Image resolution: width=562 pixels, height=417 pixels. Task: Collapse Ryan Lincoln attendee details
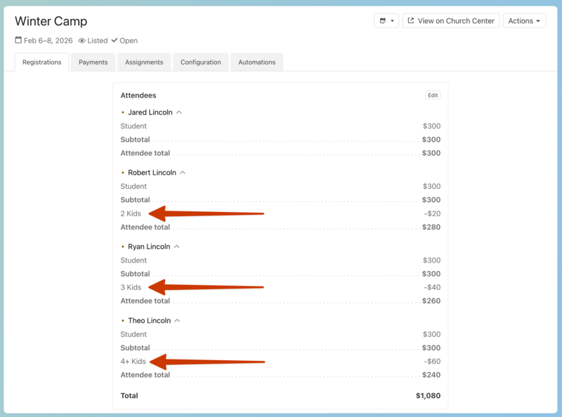point(177,246)
